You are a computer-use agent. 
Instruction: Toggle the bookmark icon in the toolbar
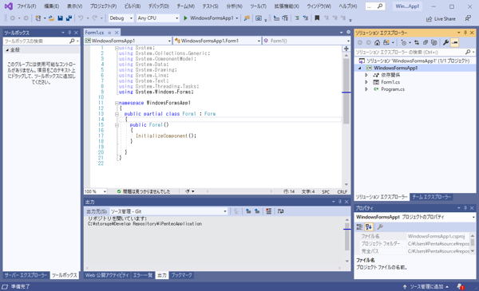pos(317,18)
